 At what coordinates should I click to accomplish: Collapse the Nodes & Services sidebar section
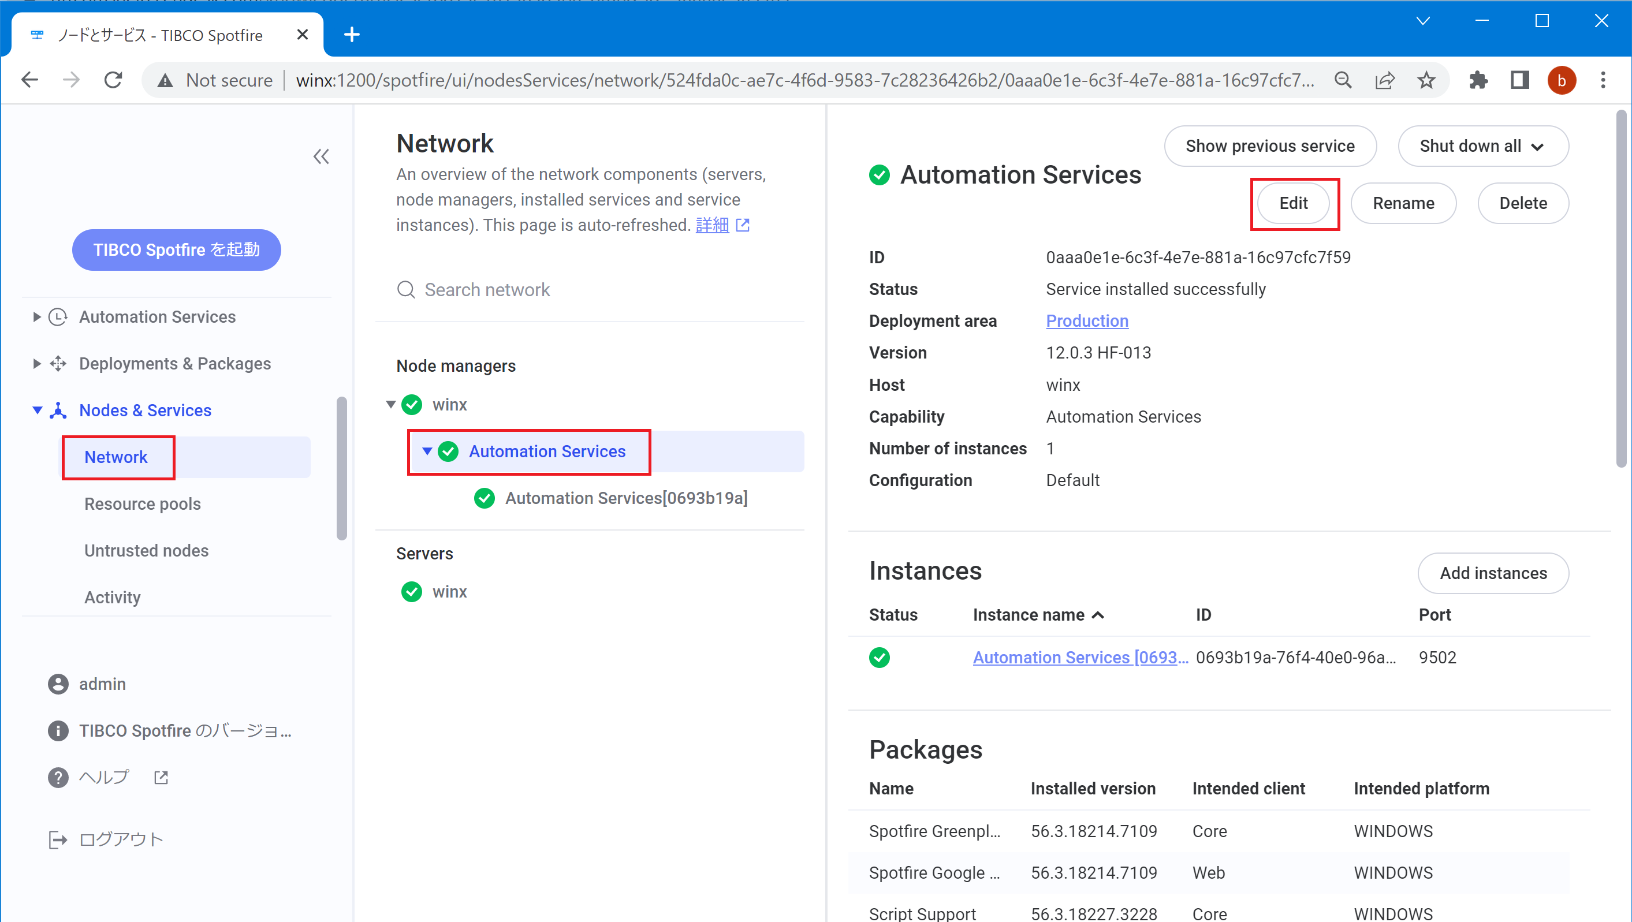(x=37, y=410)
